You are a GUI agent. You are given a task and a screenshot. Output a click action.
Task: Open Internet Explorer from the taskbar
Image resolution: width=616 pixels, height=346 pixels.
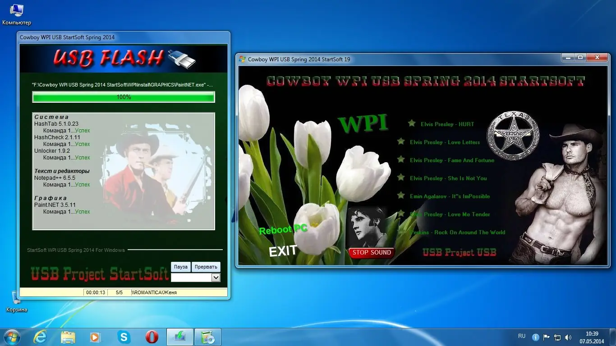(x=40, y=337)
